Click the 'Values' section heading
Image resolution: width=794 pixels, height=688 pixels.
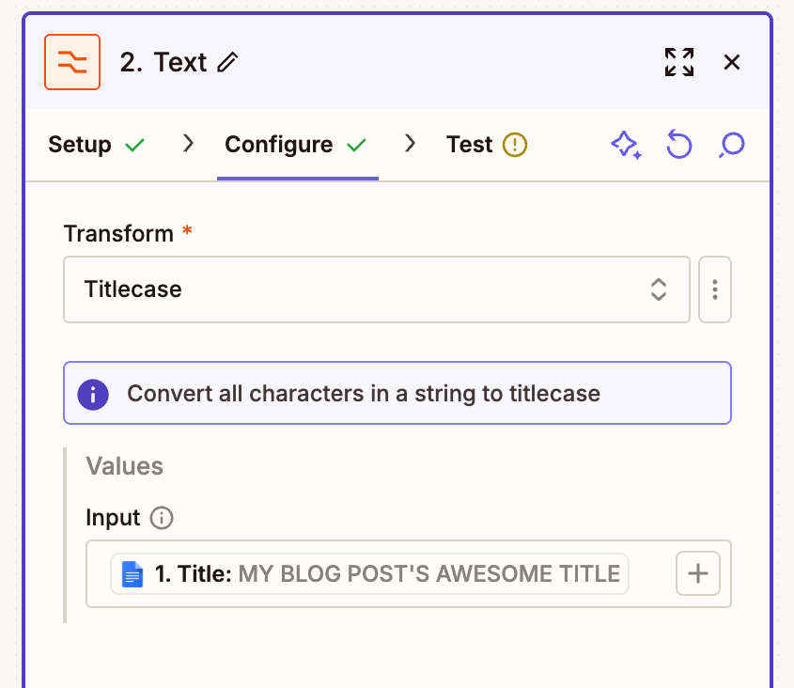click(x=125, y=466)
